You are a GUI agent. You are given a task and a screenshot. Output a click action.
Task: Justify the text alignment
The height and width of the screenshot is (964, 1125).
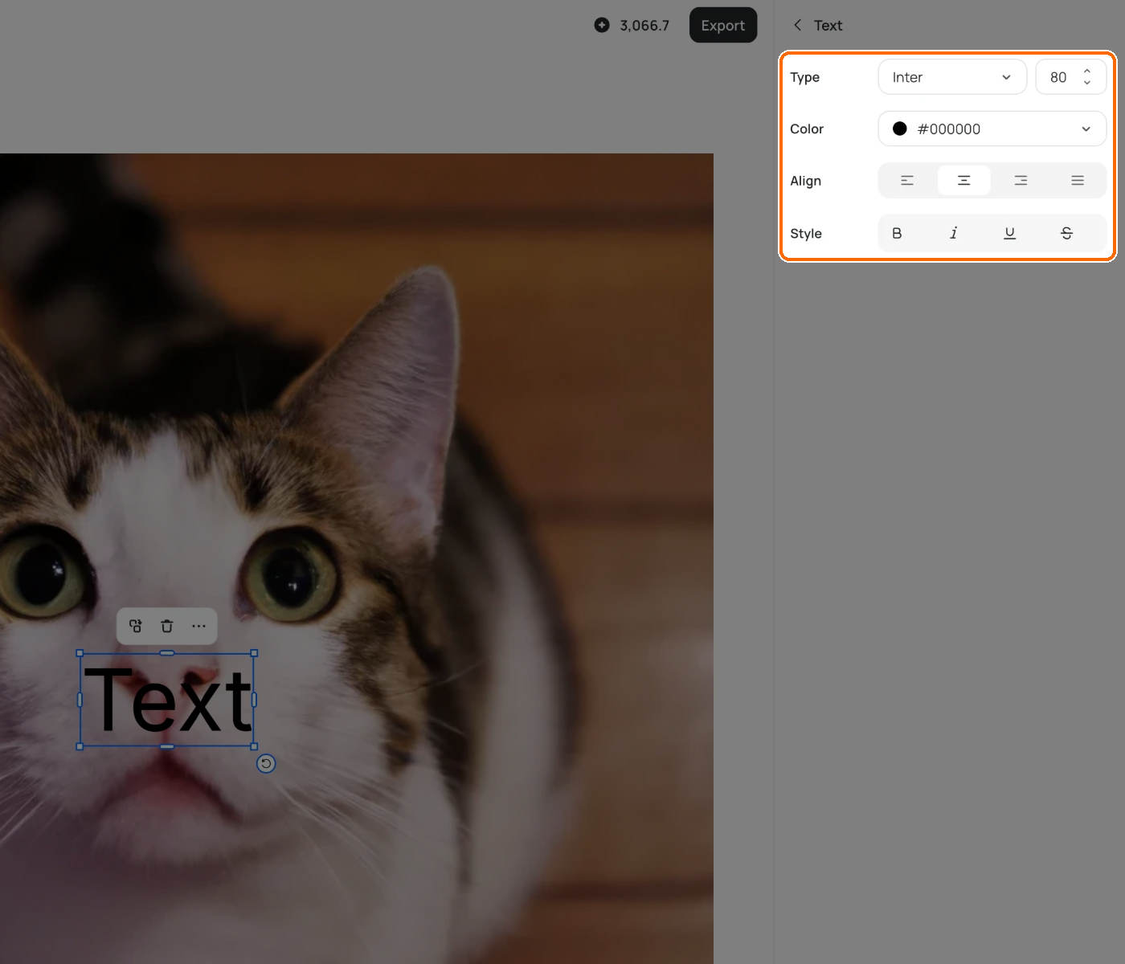(1078, 181)
